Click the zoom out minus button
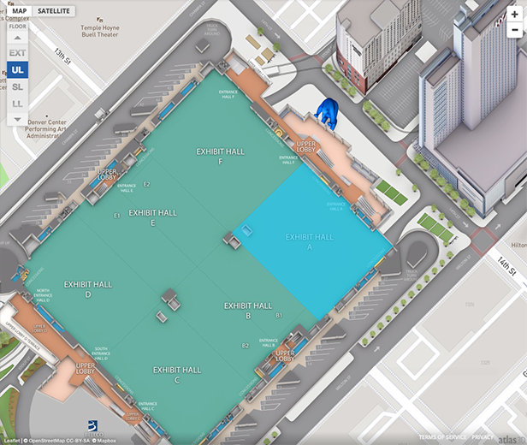This screenshot has height=445, width=527. pos(513,31)
